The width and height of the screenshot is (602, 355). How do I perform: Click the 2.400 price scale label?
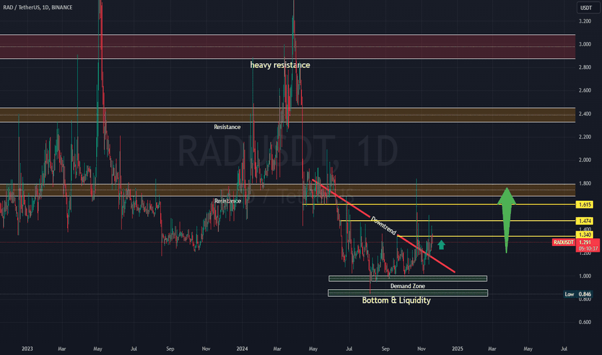pos(585,114)
